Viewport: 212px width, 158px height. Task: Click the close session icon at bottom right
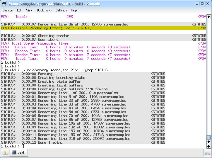point(207,152)
